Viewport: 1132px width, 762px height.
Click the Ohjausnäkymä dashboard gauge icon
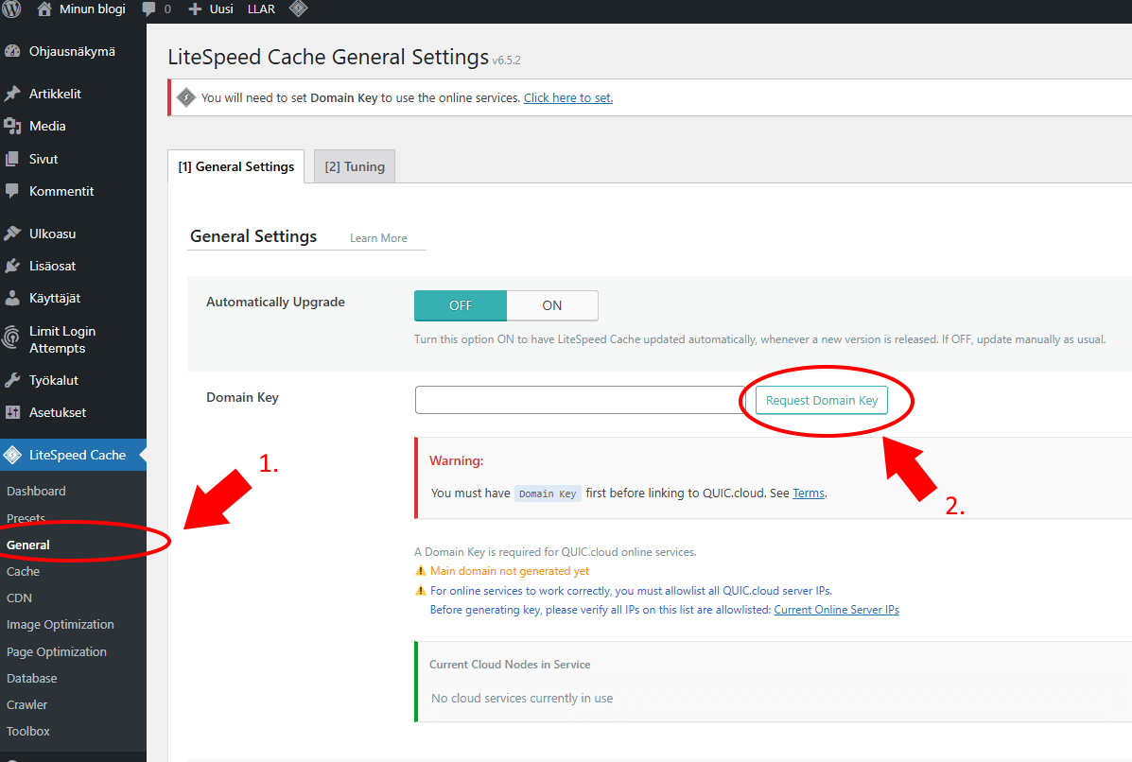pos(12,51)
